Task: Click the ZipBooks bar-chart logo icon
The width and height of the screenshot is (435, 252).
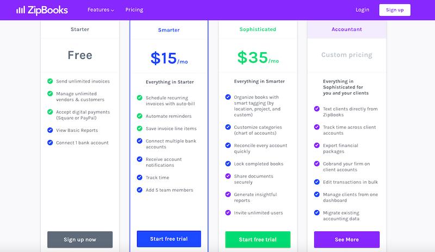Action: (21, 10)
